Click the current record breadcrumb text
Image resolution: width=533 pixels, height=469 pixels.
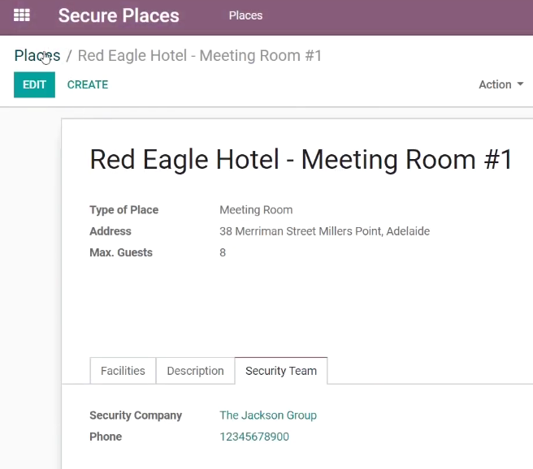point(200,56)
